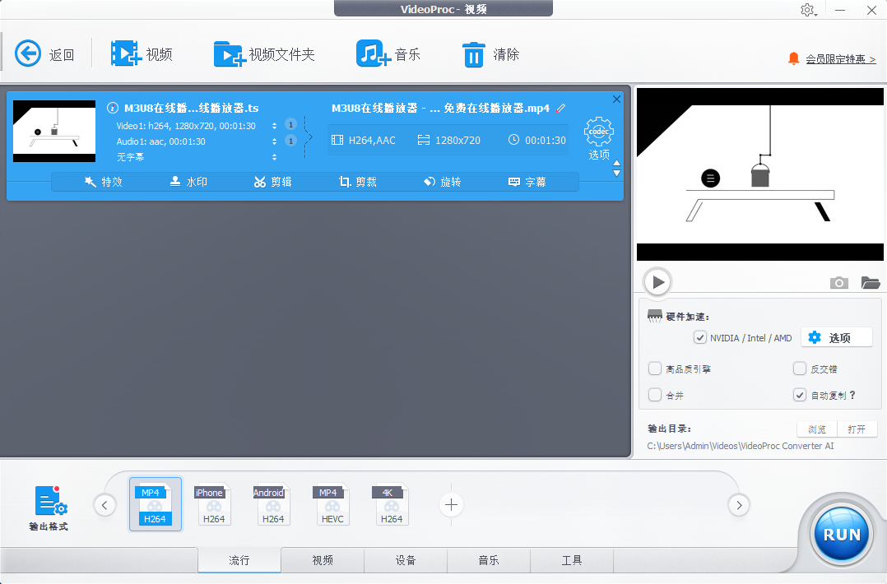Open folder icon below preview
Viewport: 887px width, 584px height.
pos(870,282)
